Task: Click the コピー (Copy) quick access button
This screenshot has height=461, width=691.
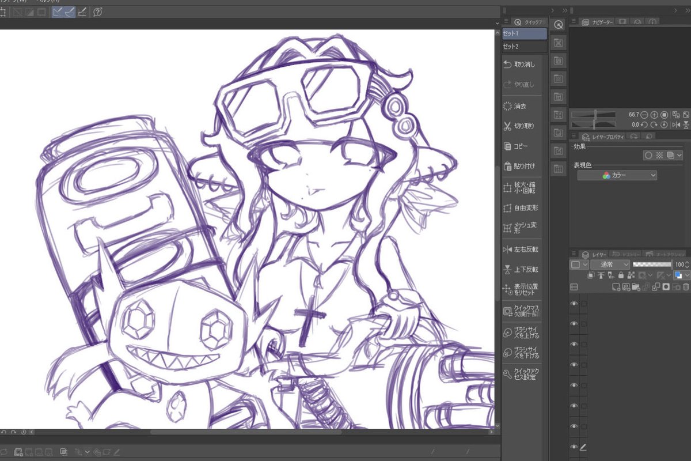Action: (x=522, y=146)
